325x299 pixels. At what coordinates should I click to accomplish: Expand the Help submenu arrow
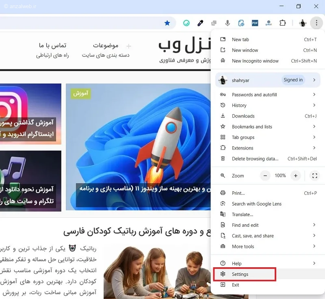pyautogui.click(x=314, y=263)
